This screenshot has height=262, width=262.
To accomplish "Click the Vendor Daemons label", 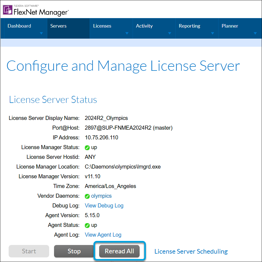I will 59,196.
